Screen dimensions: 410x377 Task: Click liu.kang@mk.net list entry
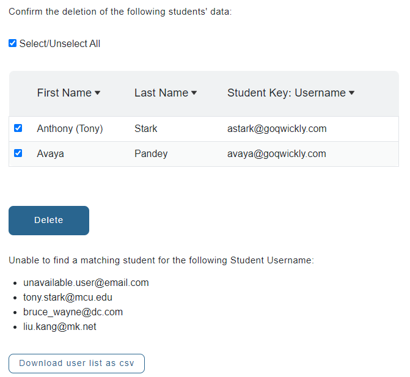[60, 326]
